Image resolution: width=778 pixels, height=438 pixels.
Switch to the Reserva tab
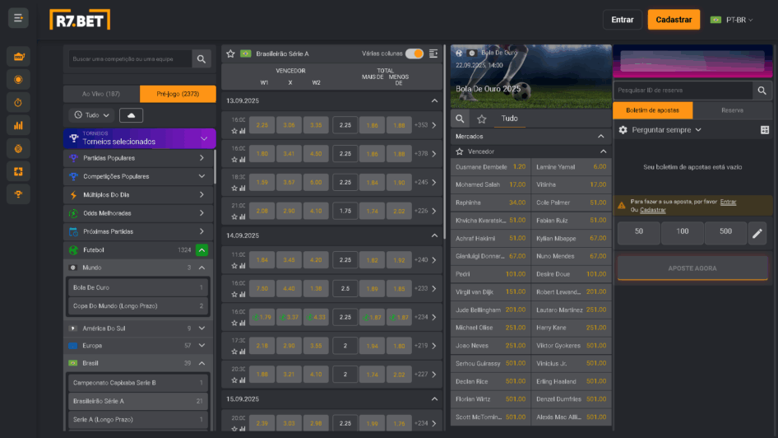pos(732,110)
